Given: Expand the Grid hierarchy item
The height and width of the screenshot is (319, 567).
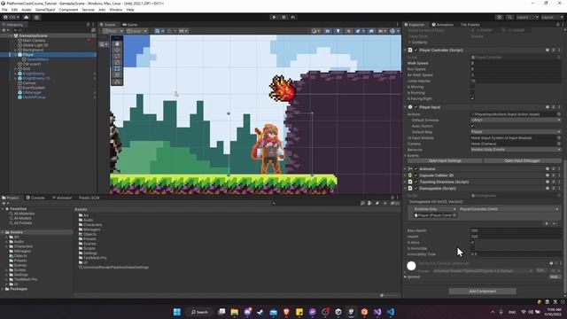Looking at the screenshot, I should pyautogui.click(x=16, y=69).
